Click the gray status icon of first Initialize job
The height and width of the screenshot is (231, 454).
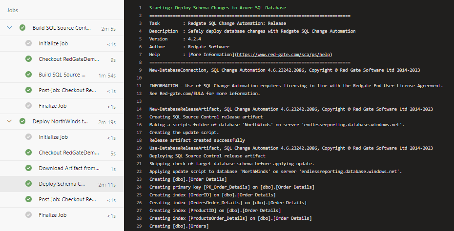[29, 43]
